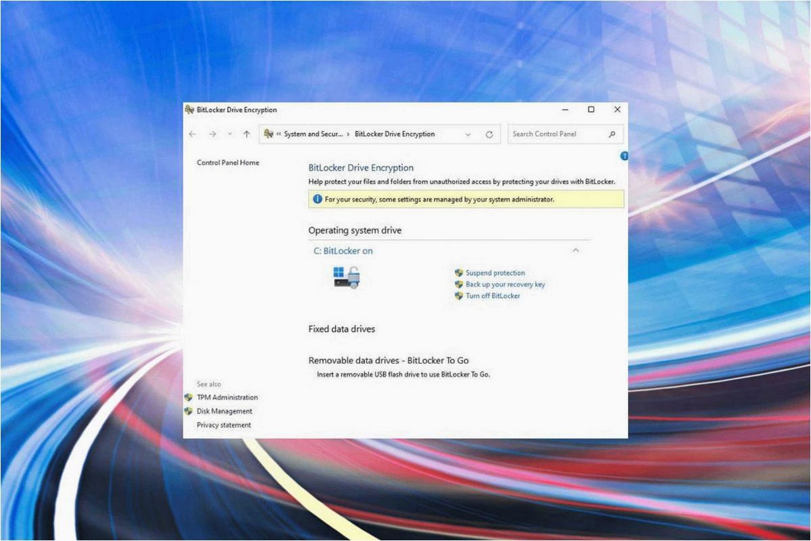Select Turn off BitLocker link
The width and height of the screenshot is (811, 541).
(493, 296)
